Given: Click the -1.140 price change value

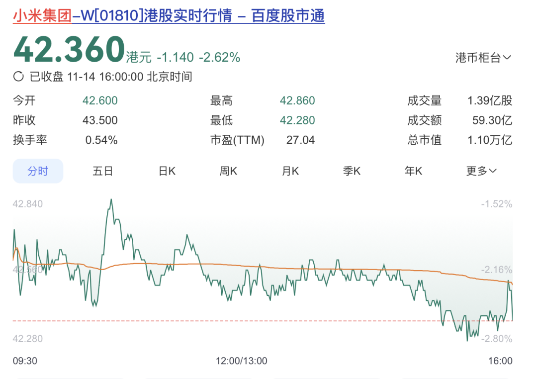Looking at the screenshot, I should [176, 58].
